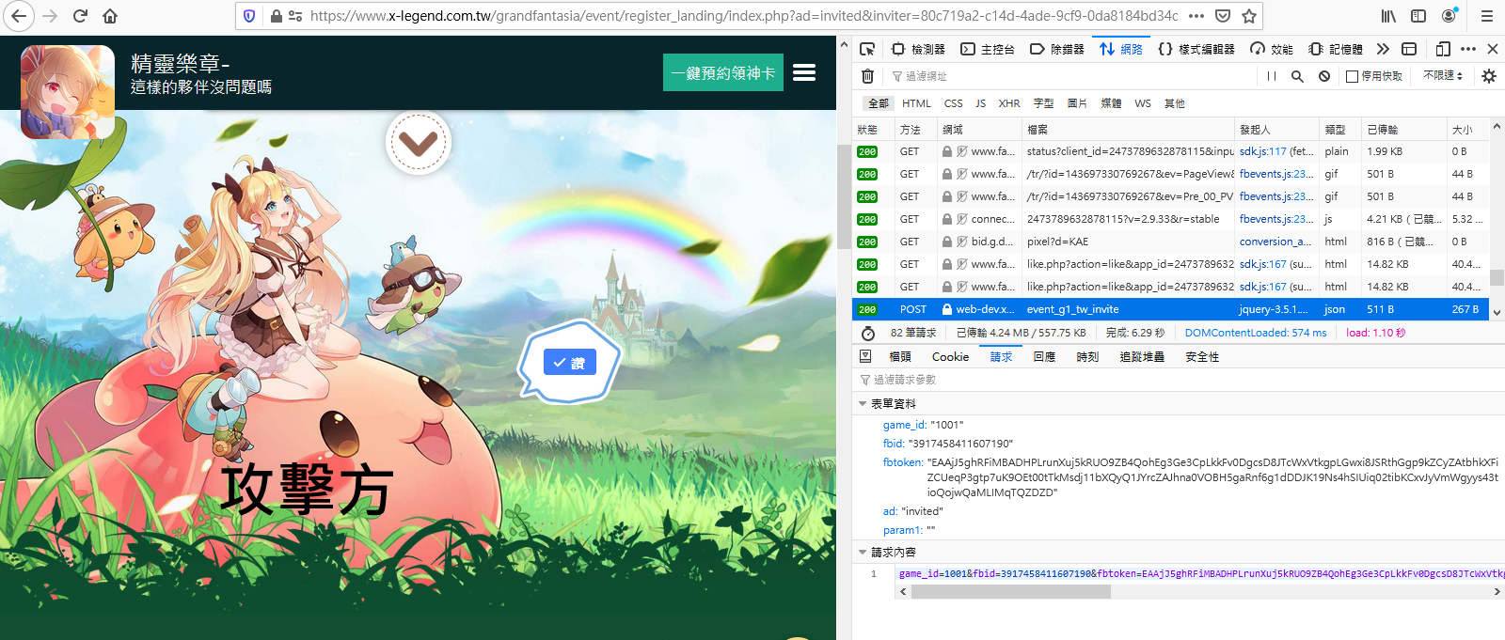Show site security info via padlock icon
Viewport: 1505px width, 640px height.
(x=277, y=16)
